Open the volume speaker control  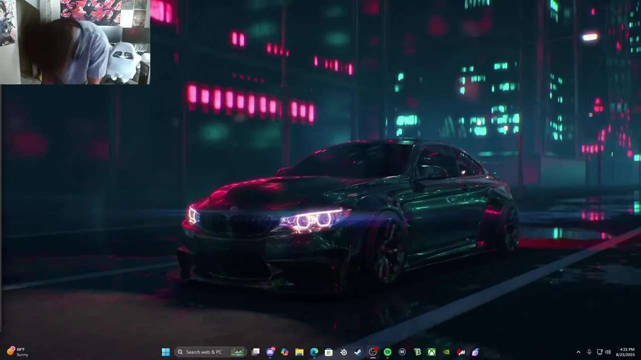pyautogui.click(x=608, y=352)
